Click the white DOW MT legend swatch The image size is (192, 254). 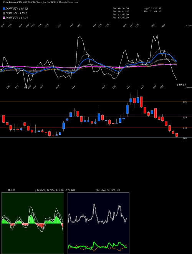[4, 13]
